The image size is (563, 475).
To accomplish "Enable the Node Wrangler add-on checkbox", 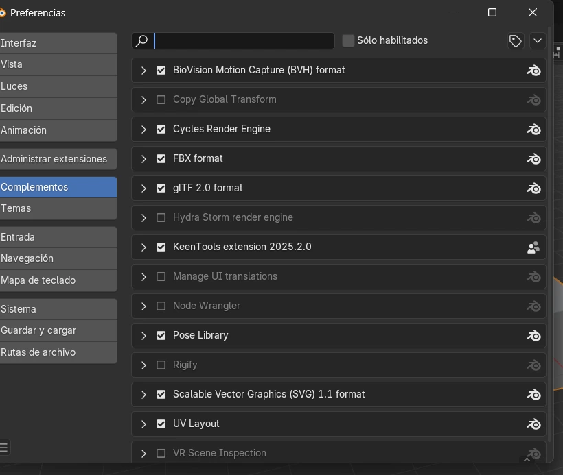I will pos(161,306).
